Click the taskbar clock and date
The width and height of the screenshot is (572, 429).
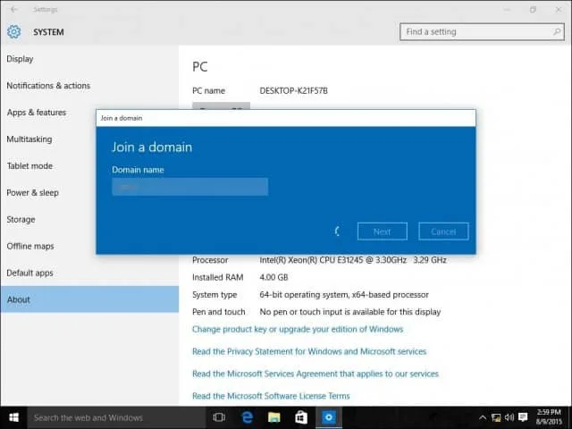[x=549, y=417]
